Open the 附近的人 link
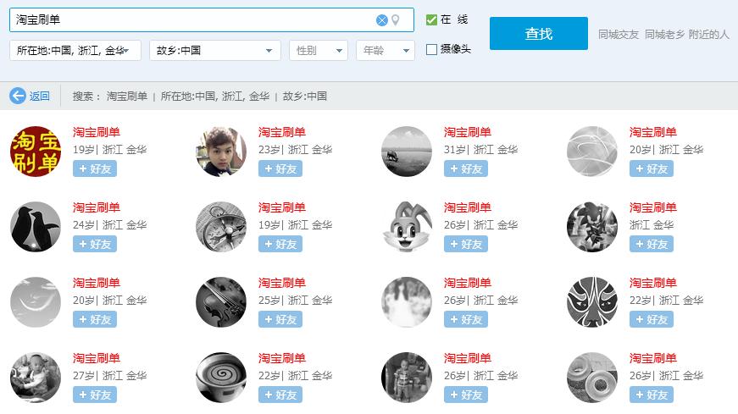This screenshot has width=738, height=414. [x=709, y=35]
